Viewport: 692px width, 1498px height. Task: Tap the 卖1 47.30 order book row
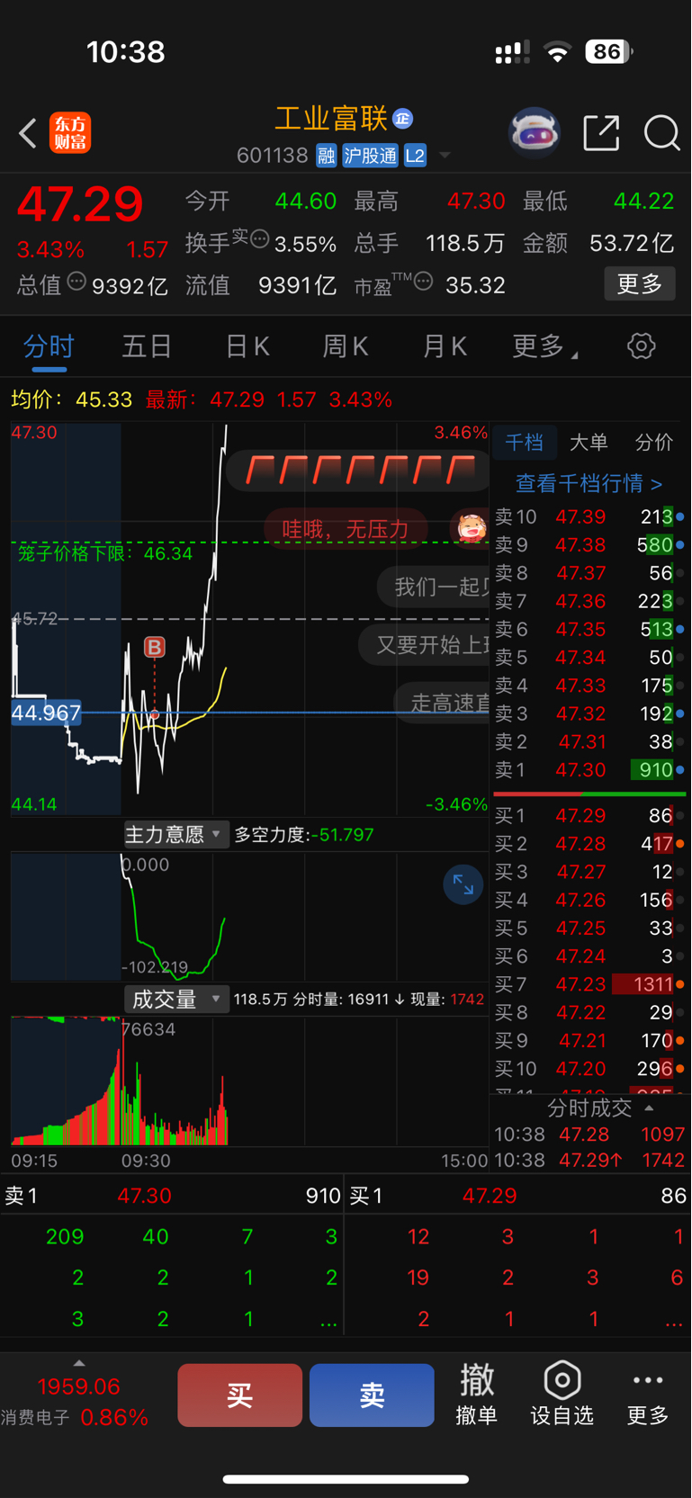click(589, 770)
